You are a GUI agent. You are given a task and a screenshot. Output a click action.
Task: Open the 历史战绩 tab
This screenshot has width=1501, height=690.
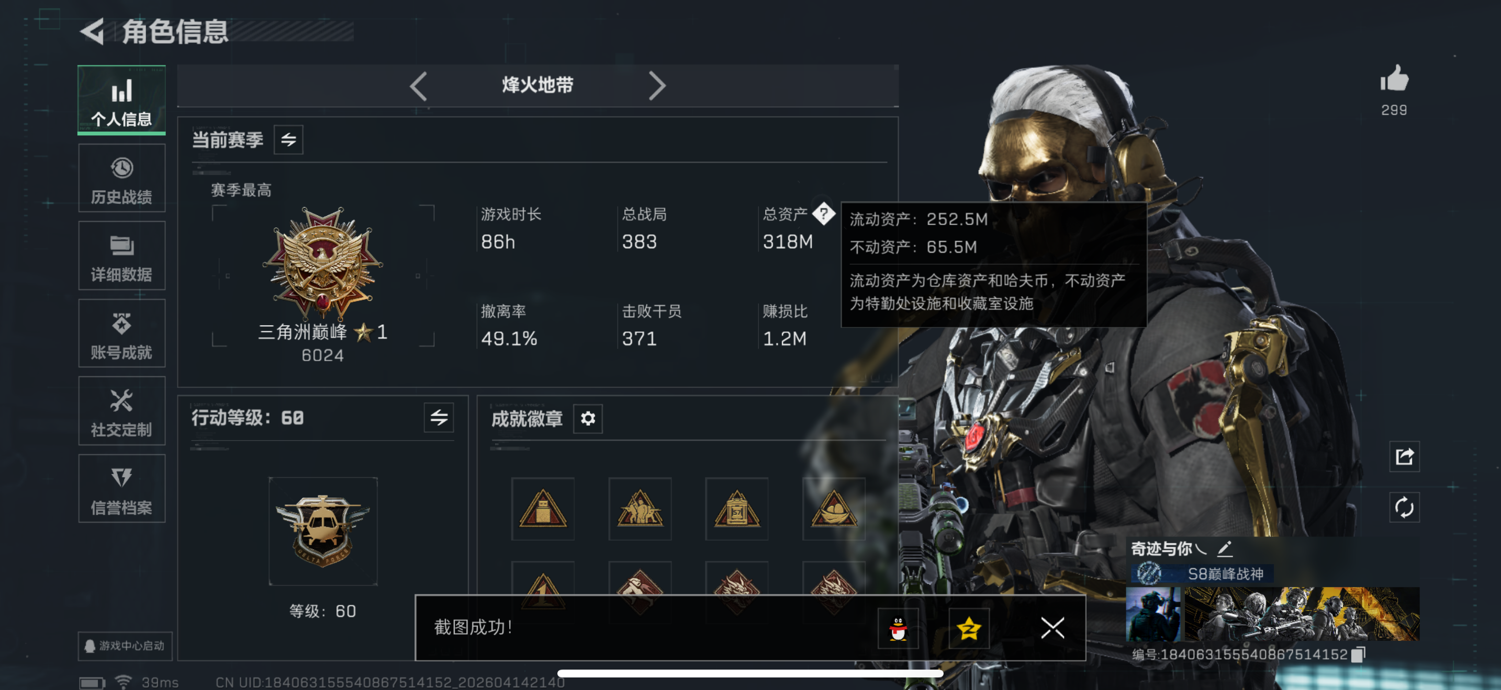coord(122,179)
